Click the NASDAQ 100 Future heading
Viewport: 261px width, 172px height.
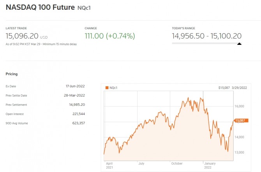tap(40, 7)
